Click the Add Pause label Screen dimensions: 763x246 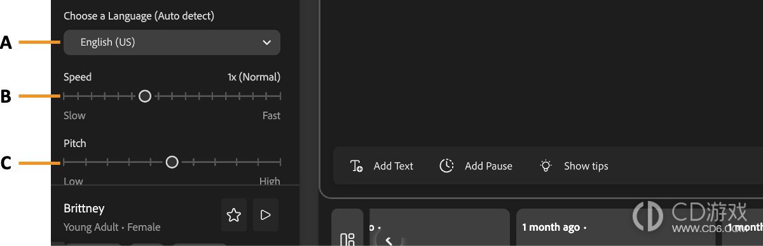[x=488, y=166]
